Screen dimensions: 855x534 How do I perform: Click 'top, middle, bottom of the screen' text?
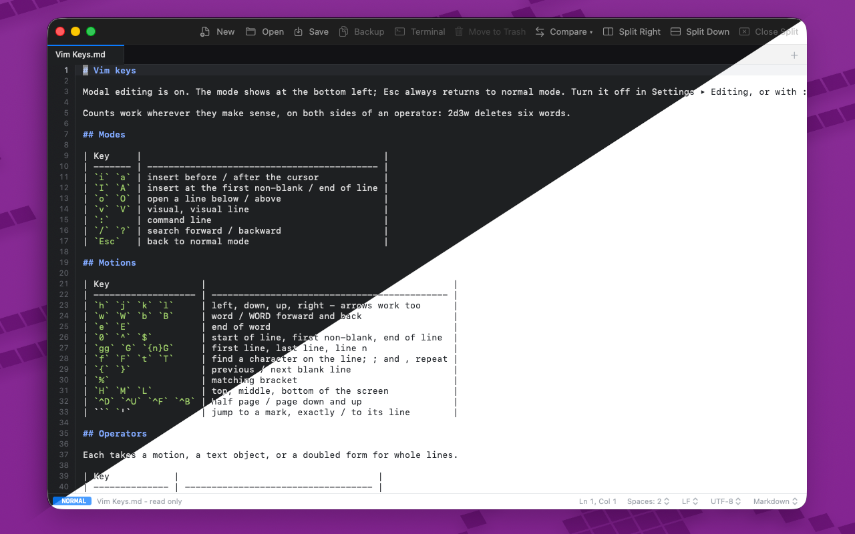(300, 390)
